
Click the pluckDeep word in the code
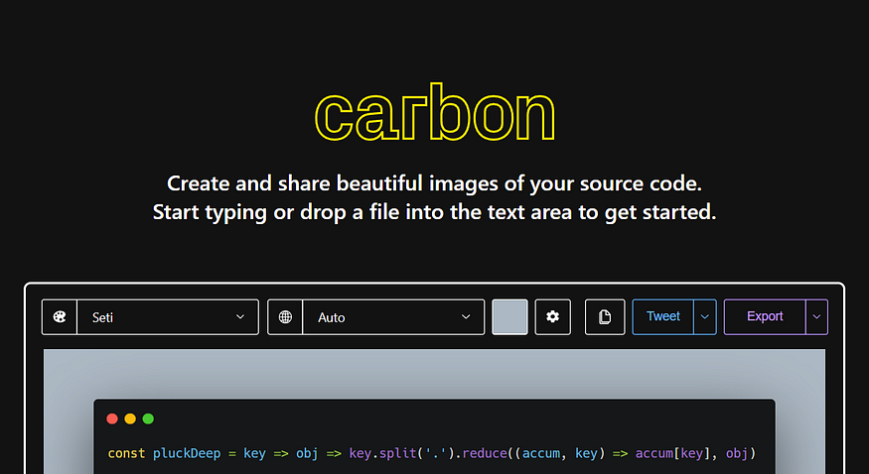coord(187,453)
